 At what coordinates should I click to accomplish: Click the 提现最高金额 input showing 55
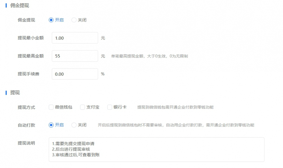click(x=75, y=56)
